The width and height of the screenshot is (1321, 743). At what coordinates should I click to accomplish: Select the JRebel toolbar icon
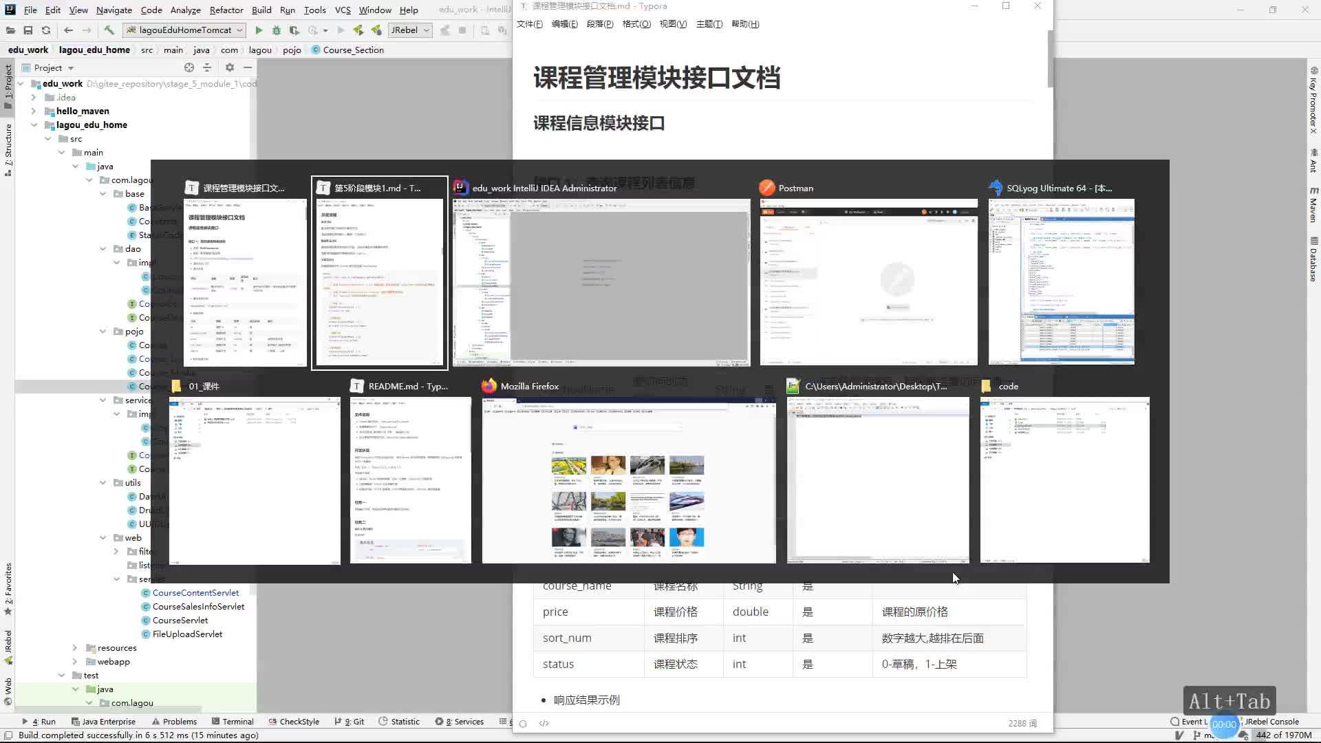[x=407, y=30]
